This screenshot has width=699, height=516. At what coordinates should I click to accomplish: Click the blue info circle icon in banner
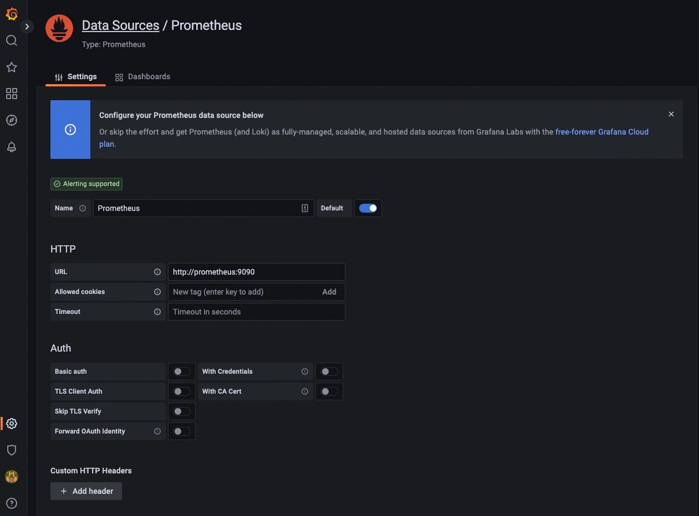pyautogui.click(x=70, y=130)
